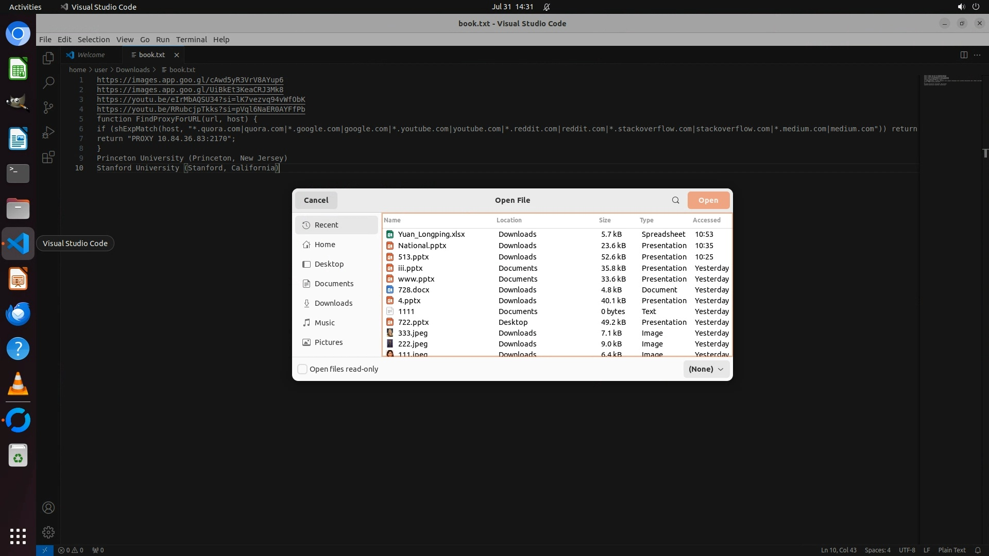Open the Run and Debug view
The image size is (989, 556).
(48, 132)
